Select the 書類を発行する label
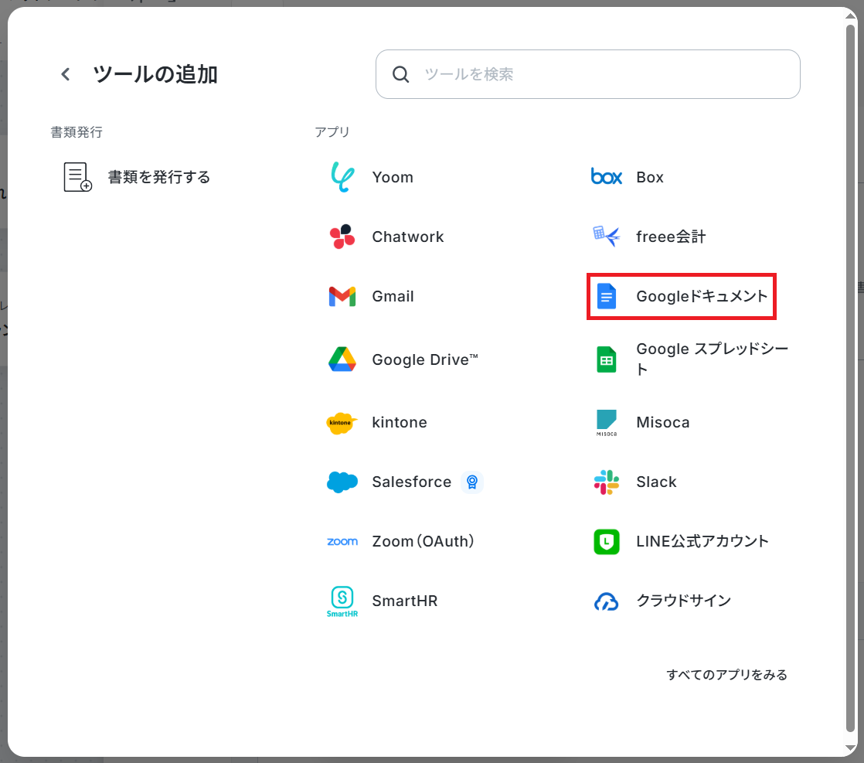Image resolution: width=864 pixels, height=763 pixels. (158, 177)
